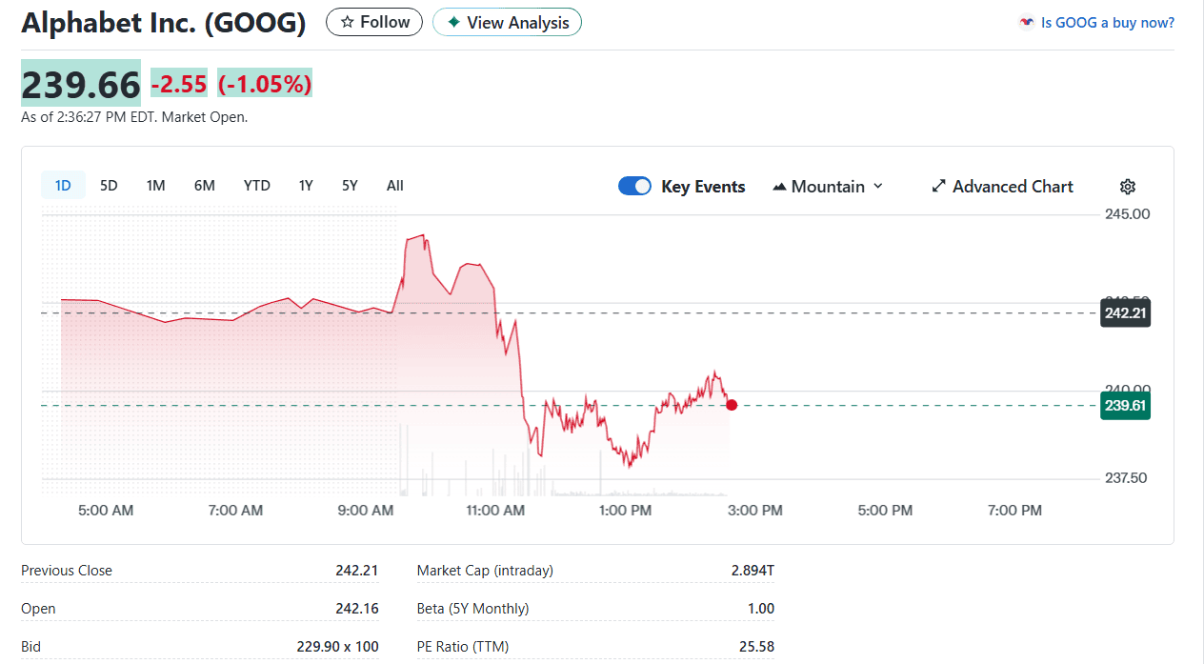This screenshot has height=664, width=1204.
Task: Click the 1:00 PM time axis label
Action: pyautogui.click(x=626, y=511)
